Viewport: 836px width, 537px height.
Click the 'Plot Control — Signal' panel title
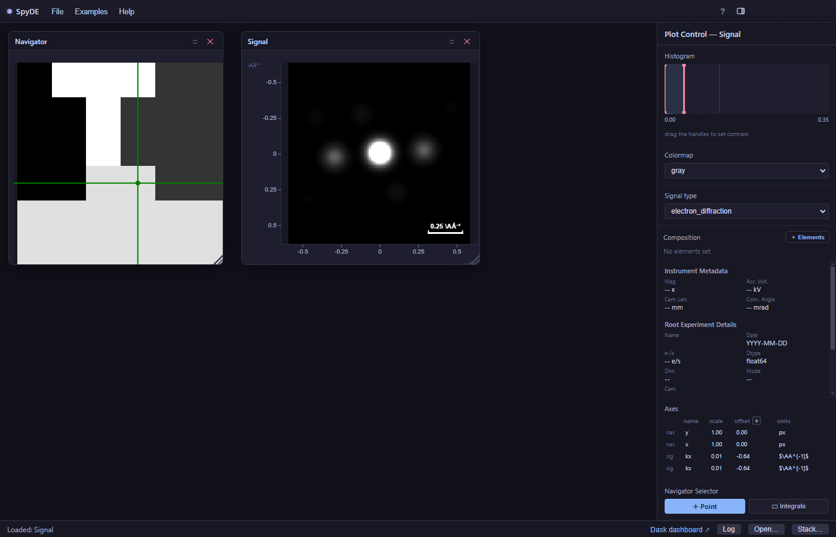[x=702, y=35]
